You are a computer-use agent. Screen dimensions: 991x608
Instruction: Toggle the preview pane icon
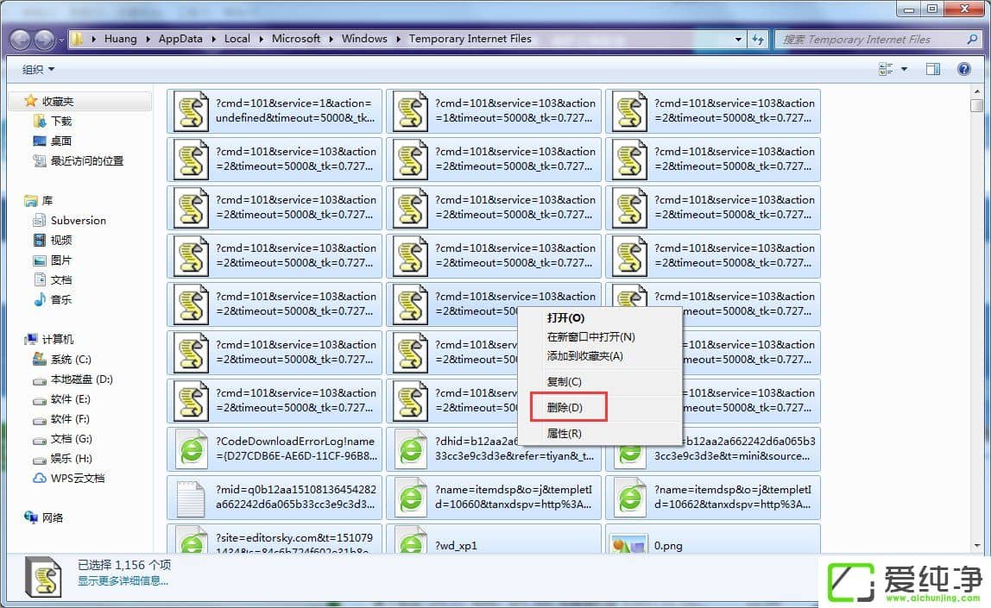tap(933, 69)
